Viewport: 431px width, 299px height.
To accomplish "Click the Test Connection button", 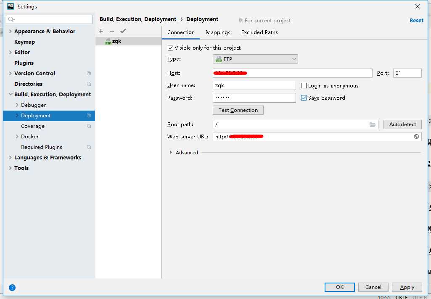I will 238,110.
